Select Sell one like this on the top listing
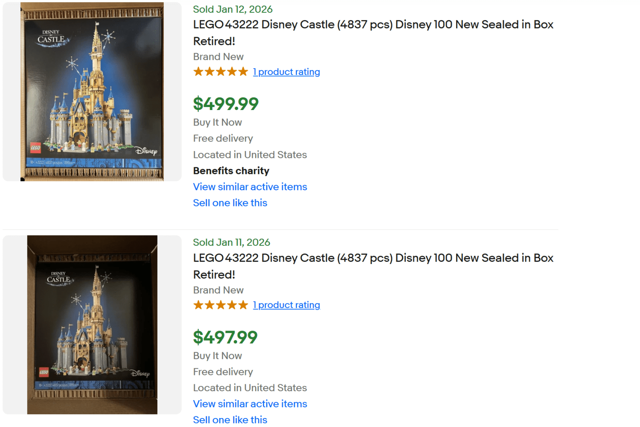This screenshot has width=640, height=427. tap(230, 203)
